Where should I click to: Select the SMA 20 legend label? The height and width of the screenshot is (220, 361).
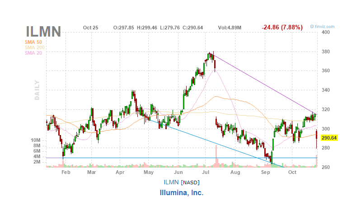coord(34,53)
